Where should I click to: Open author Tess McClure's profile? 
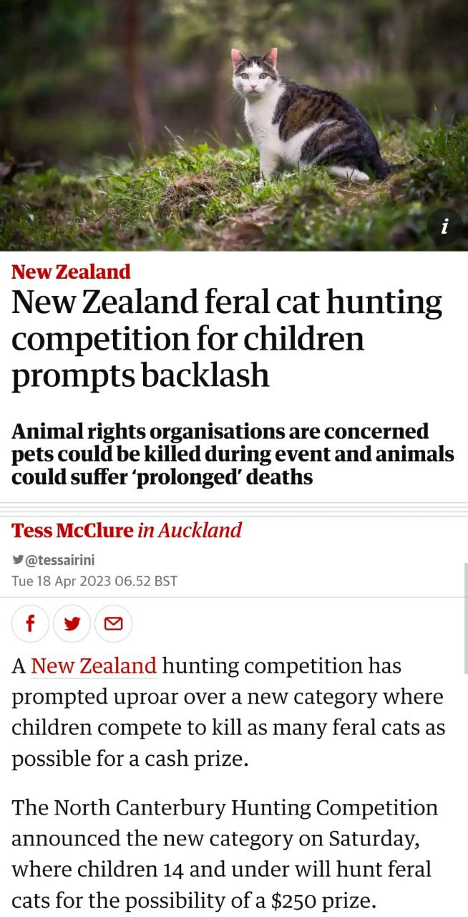72,531
